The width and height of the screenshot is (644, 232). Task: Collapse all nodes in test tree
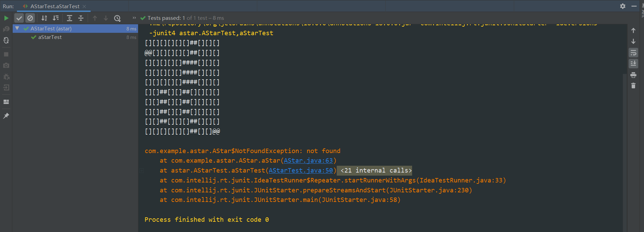pyautogui.click(x=81, y=18)
